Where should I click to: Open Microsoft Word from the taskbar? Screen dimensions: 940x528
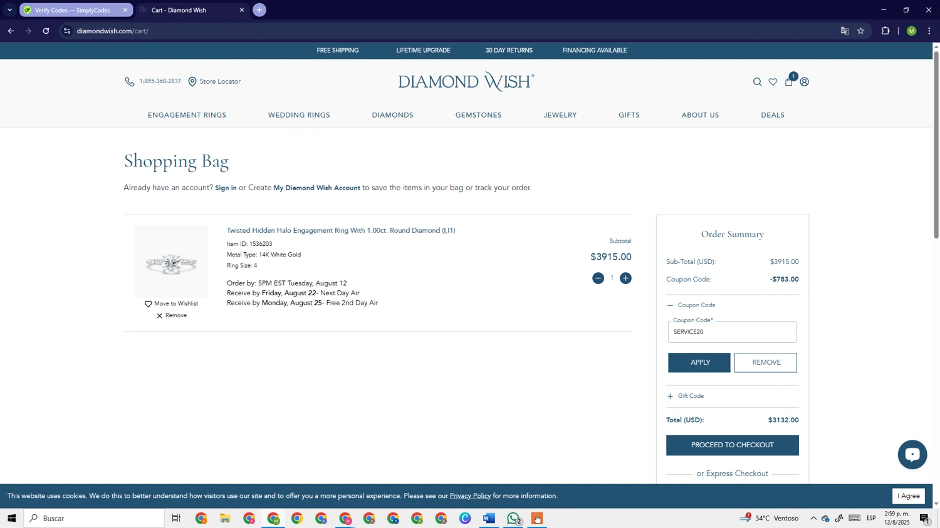point(489,519)
